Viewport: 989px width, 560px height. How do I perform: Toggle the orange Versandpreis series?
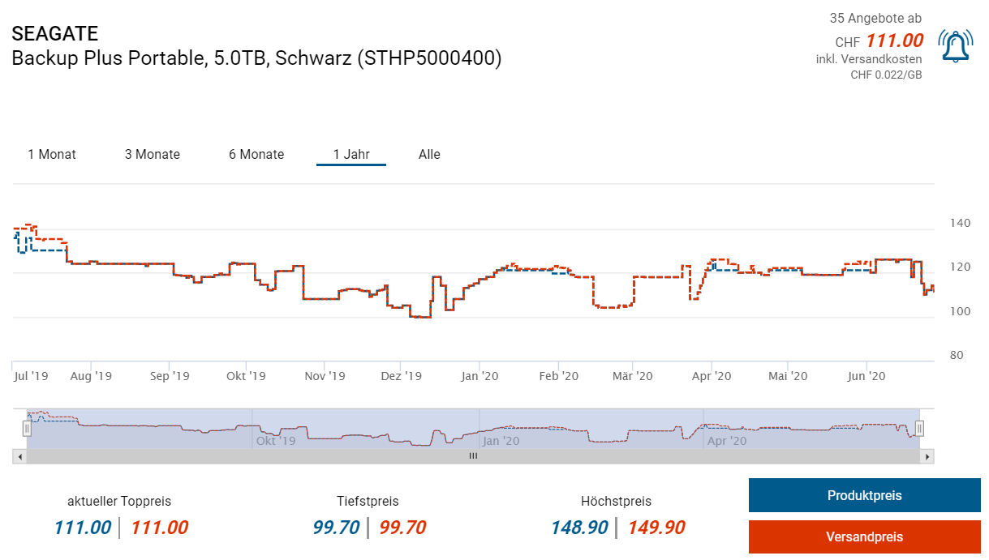864,536
